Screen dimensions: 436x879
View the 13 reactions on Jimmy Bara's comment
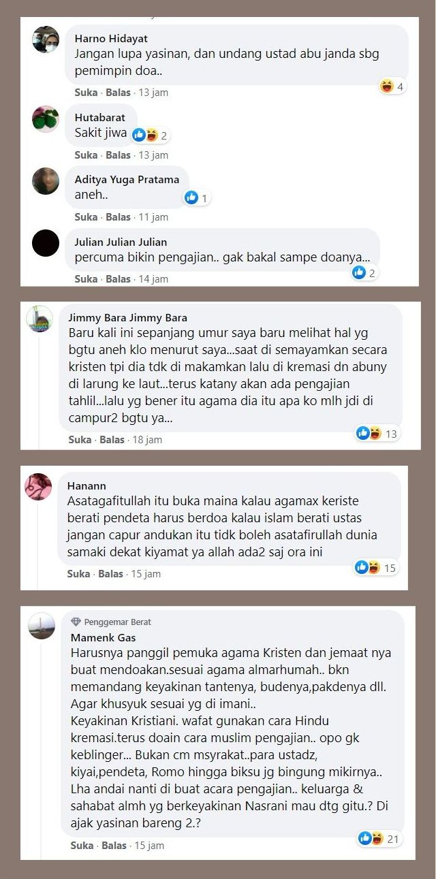378,433
